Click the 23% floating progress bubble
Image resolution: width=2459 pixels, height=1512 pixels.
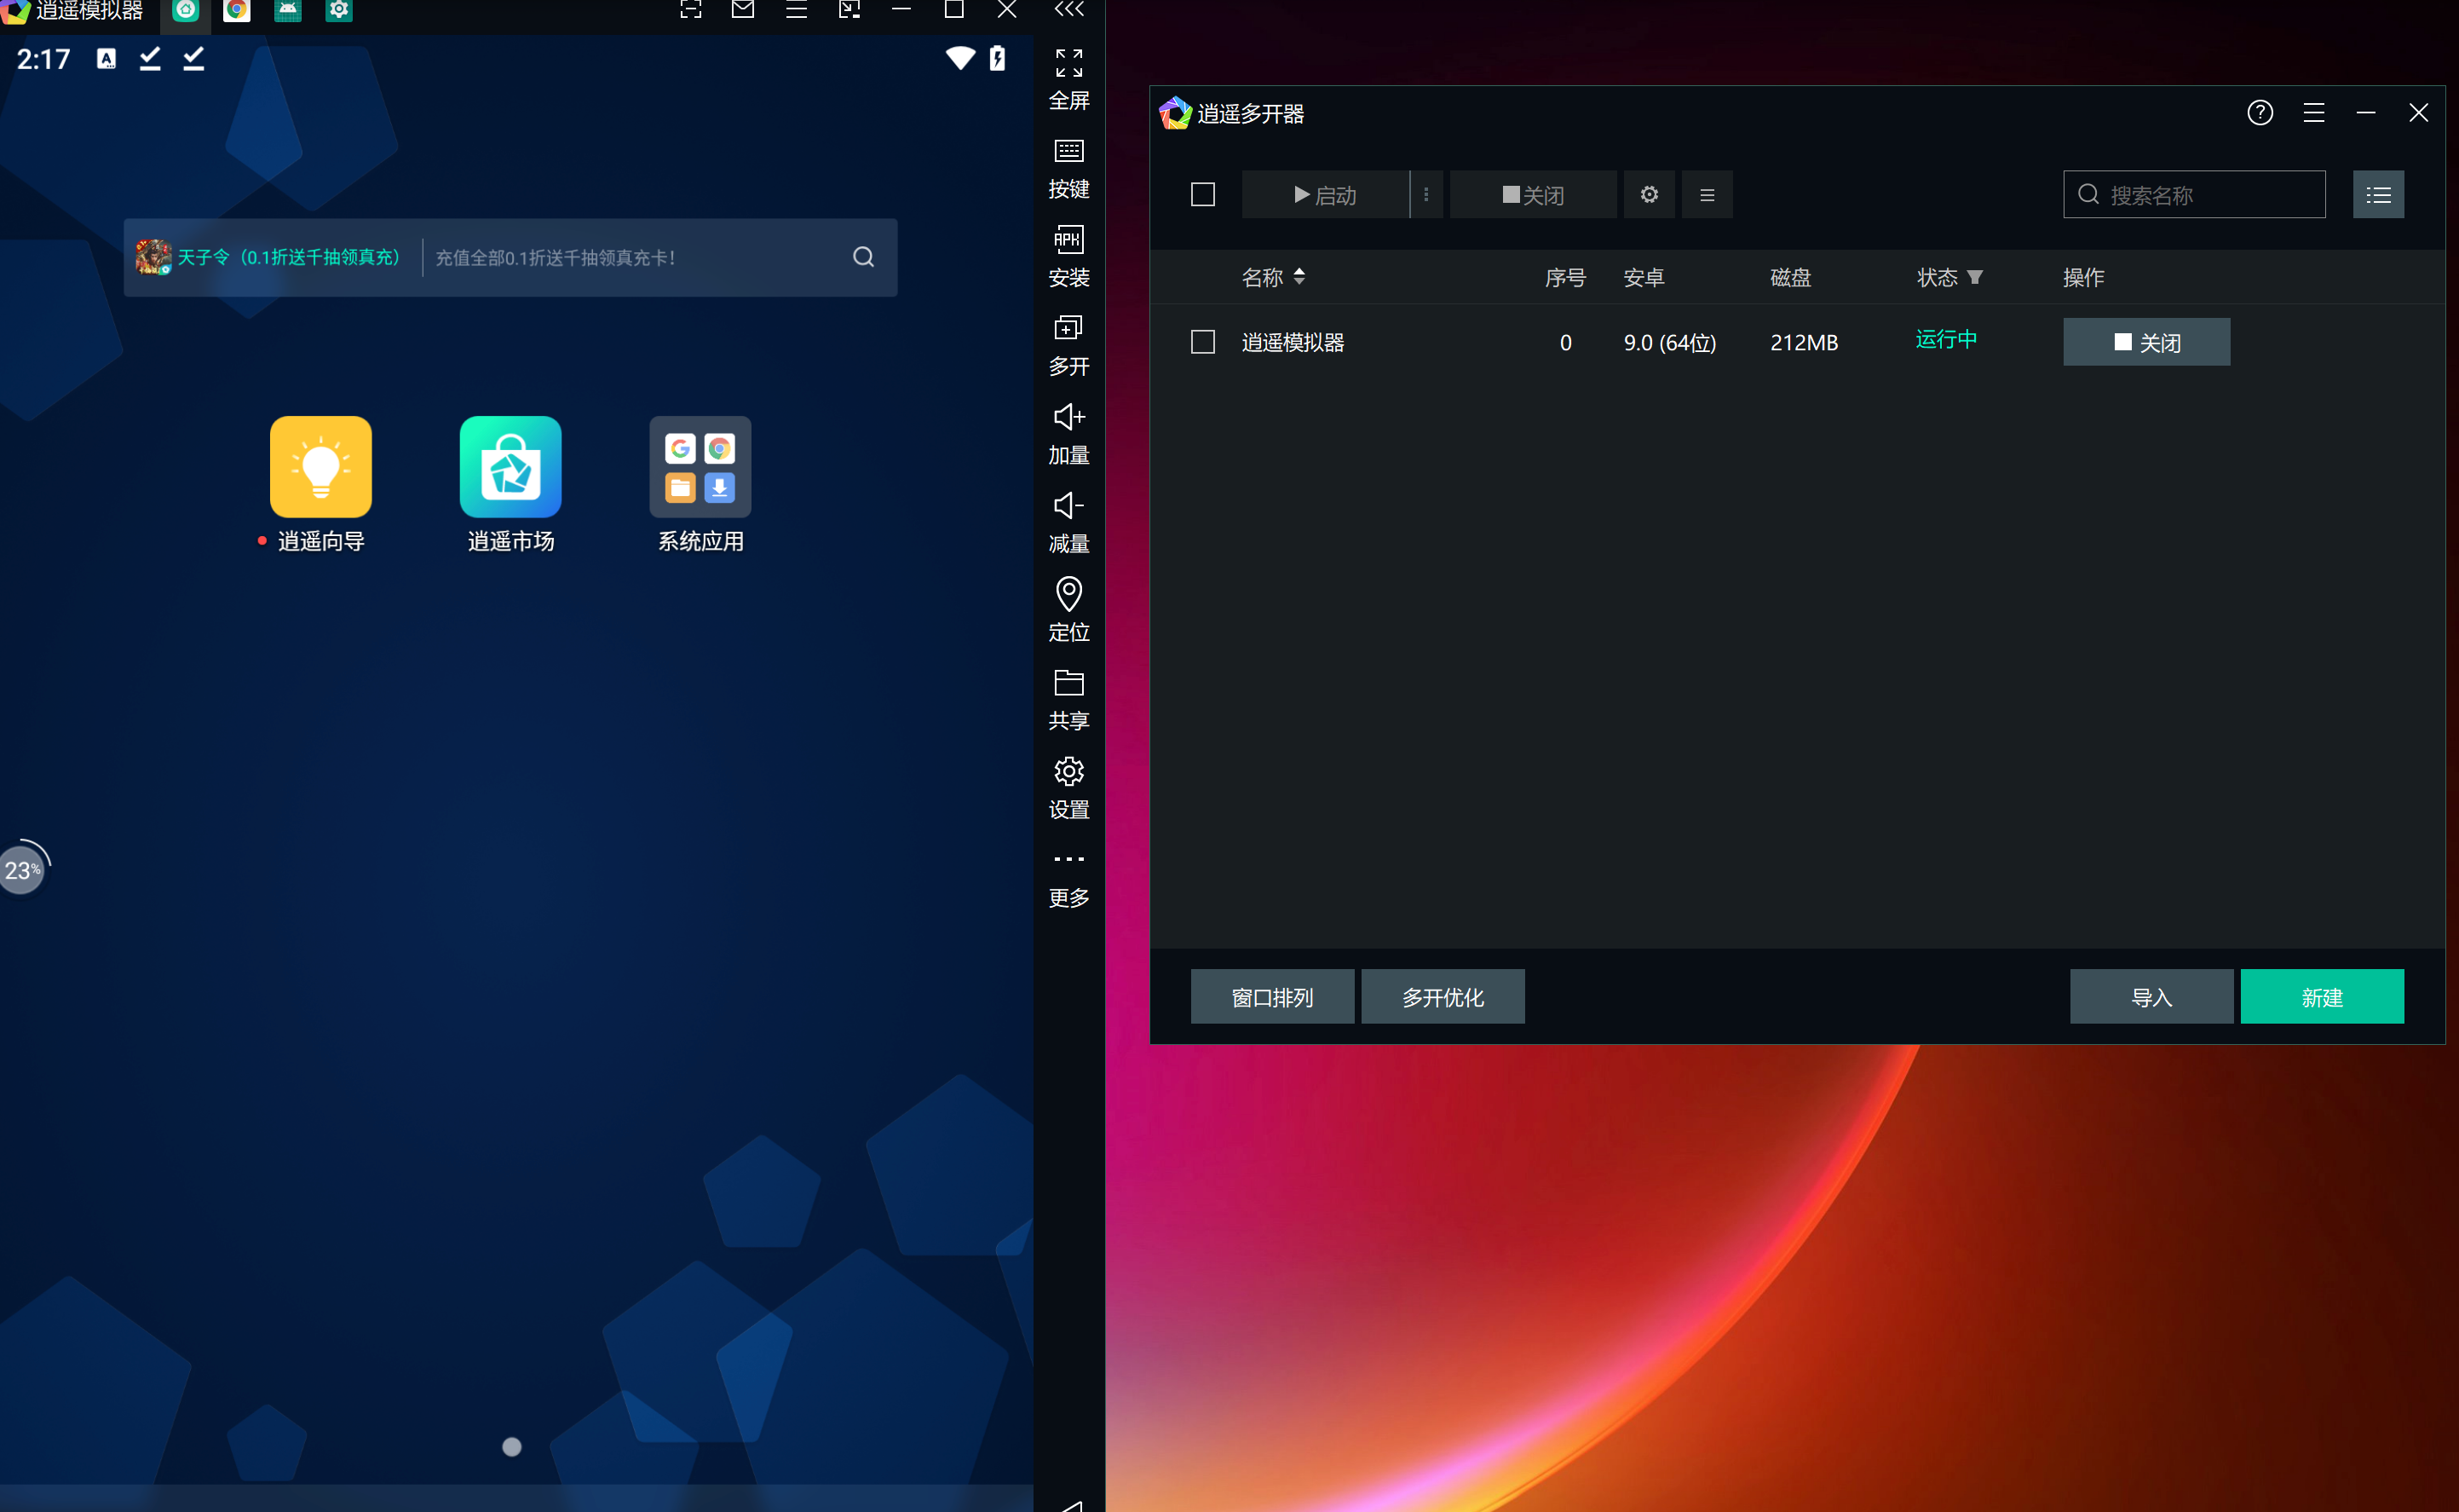tap(22, 870)
